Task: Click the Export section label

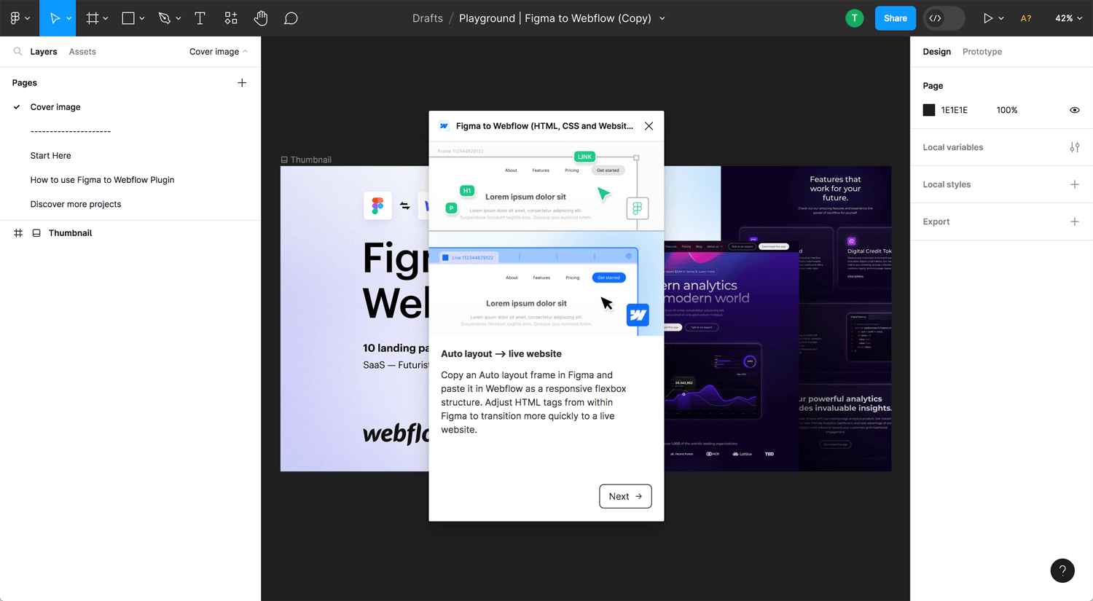Action: 936,221
